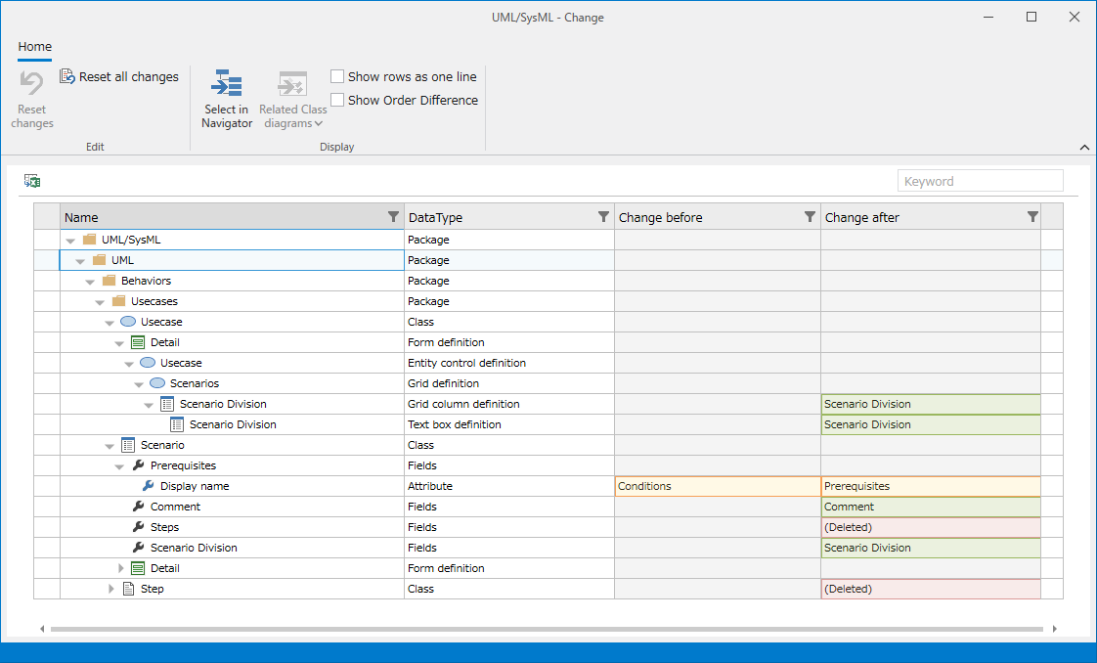Collapse the UML package node
1097x663 pixels.
tap(80, 261)
